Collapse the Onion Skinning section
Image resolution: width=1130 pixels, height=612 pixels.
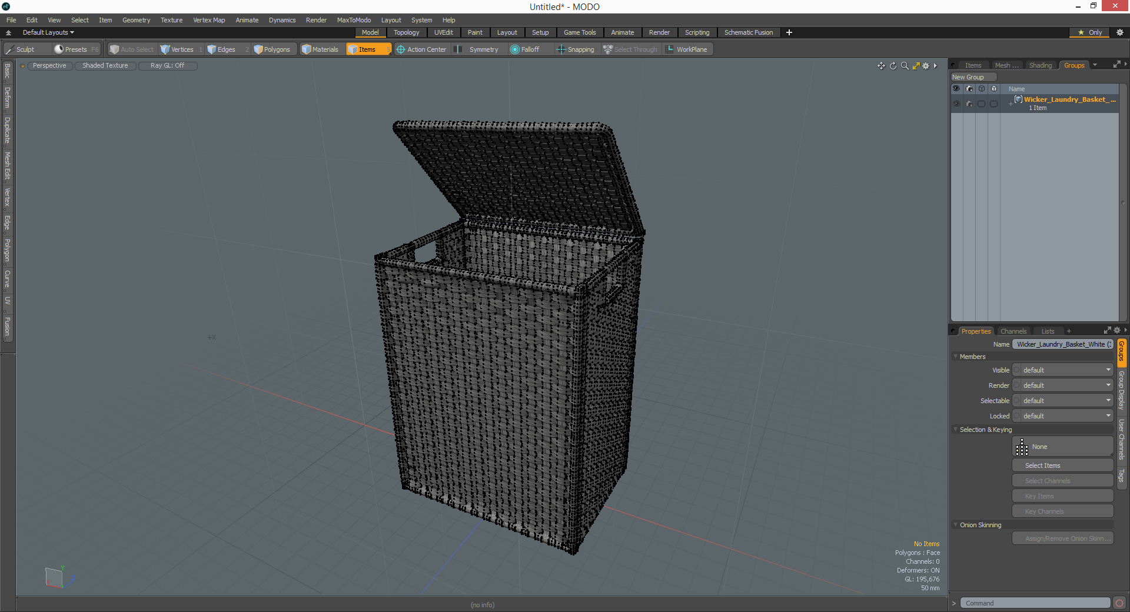click(956, 525)
